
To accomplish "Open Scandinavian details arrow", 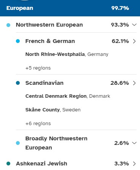I will (x=134, y=83).
